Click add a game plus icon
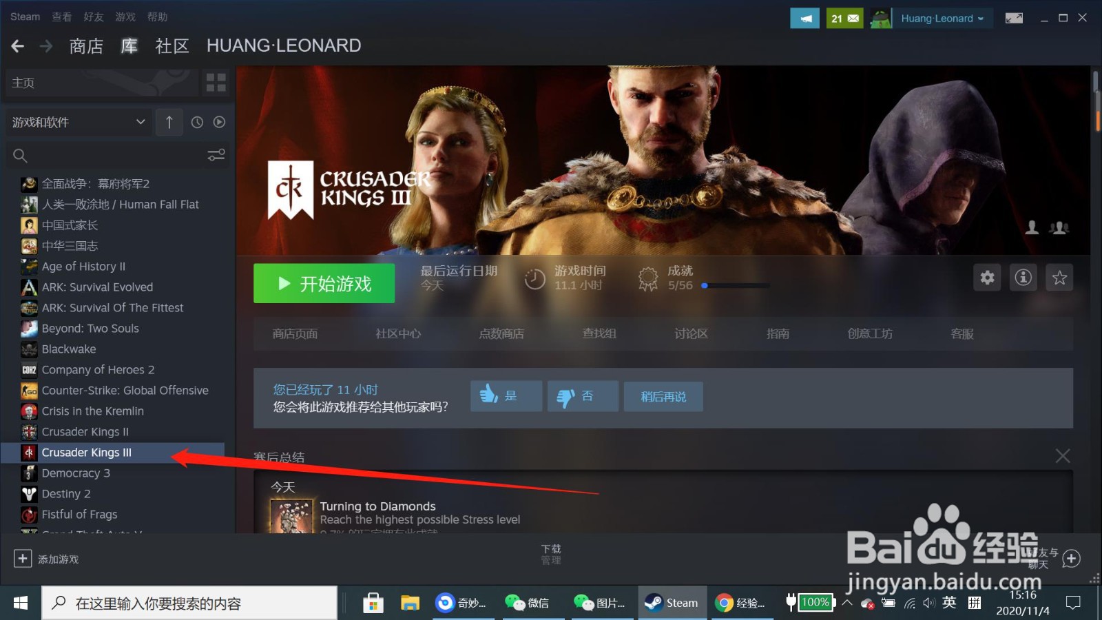Image resolution: width=1102 pixels, height=620 pixels. click(22, 558)
